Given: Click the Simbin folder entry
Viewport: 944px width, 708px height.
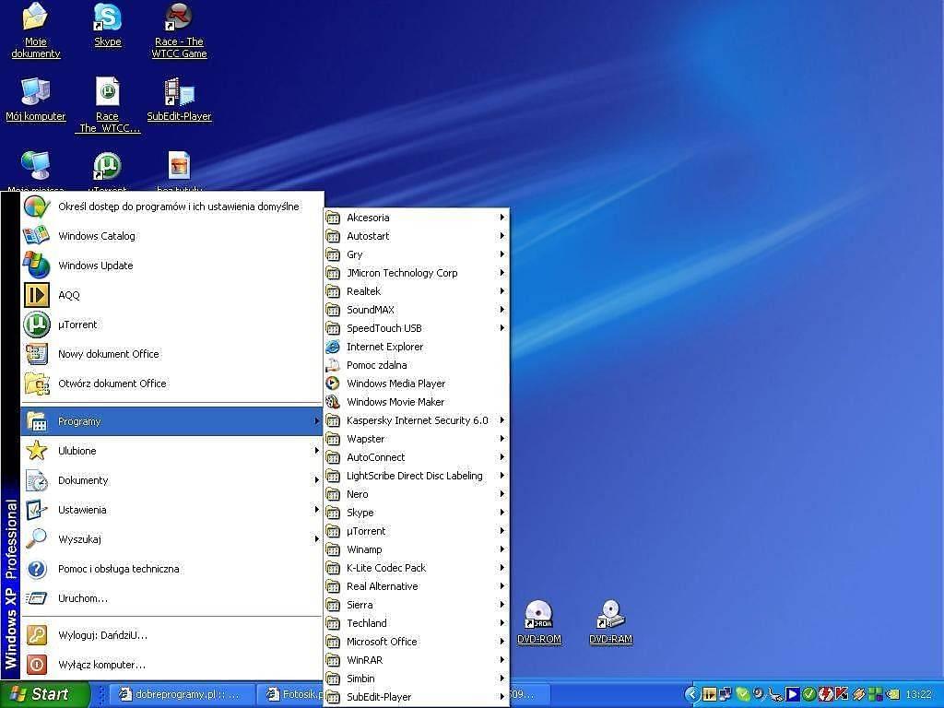Looking at the screenshot, I should point(416,678).
